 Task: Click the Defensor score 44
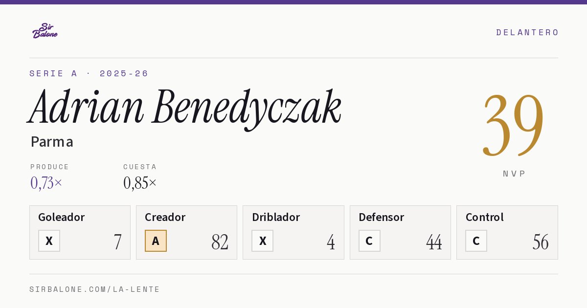click(x=434, y=242)
